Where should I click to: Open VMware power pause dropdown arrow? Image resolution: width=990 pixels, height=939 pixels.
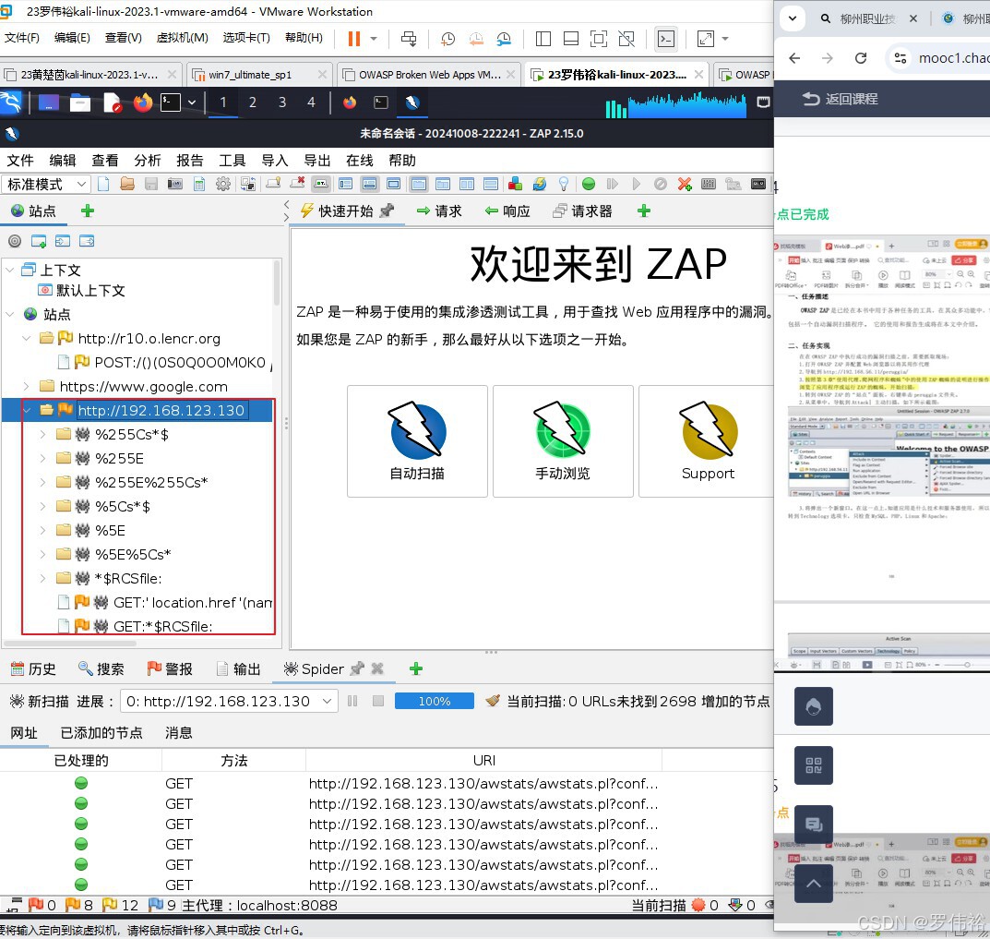point(374,39)
